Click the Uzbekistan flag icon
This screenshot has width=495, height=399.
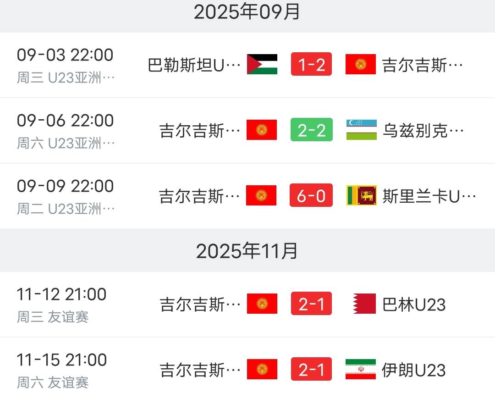tap(361, 130)
